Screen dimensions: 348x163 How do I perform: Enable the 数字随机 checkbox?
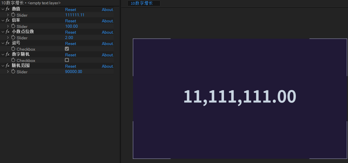click(x=67, y=60)
